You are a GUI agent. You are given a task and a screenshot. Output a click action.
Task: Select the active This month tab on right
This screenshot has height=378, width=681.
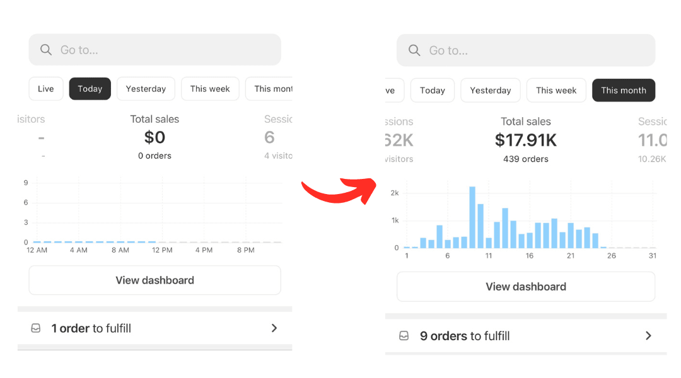tap(624, 90)
